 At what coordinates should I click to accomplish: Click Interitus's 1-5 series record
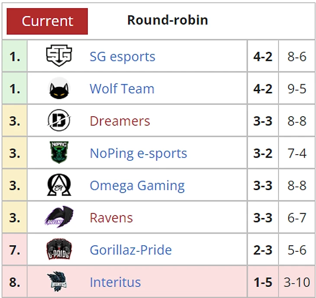pyautogui.click(x=263, y=282)
